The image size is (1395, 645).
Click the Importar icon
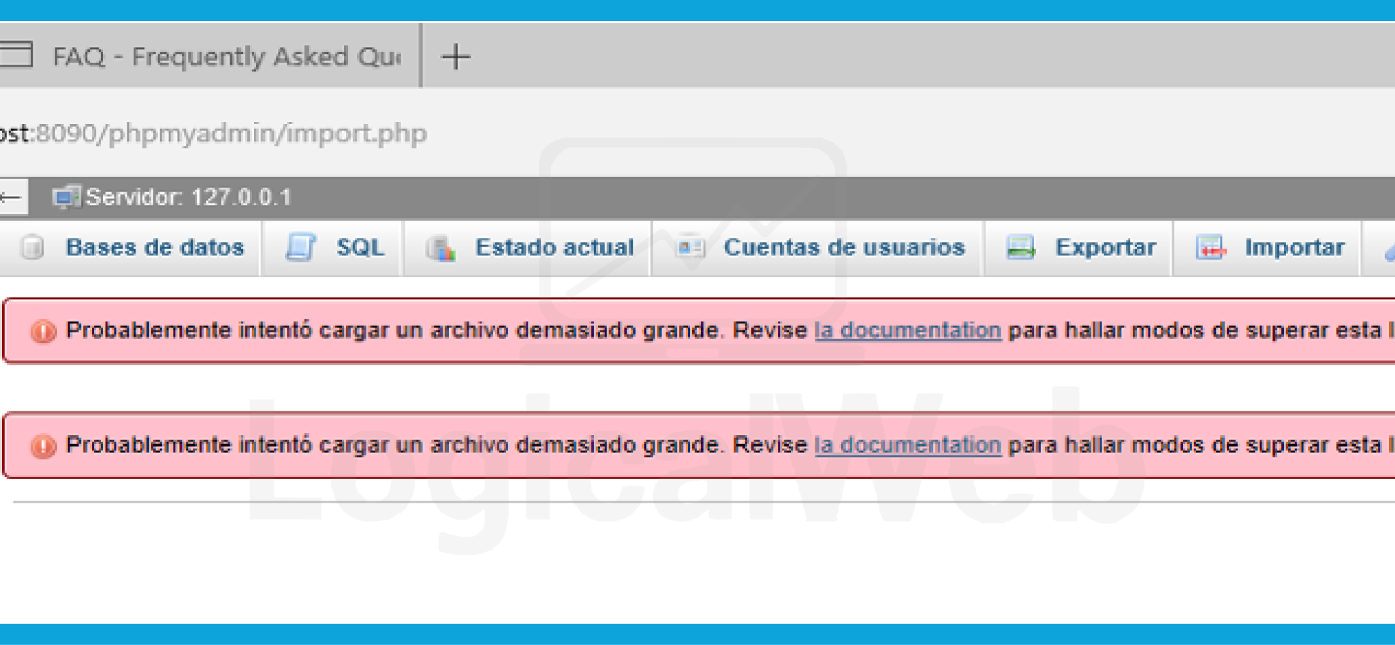click(1210, 247)
